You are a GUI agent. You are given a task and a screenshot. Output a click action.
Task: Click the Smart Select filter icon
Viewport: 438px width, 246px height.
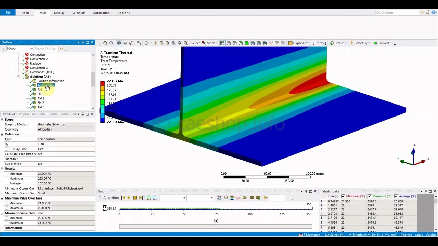click(222, 43)
